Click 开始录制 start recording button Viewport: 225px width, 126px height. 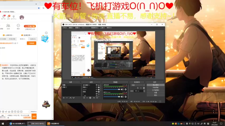tap(156, 88)
